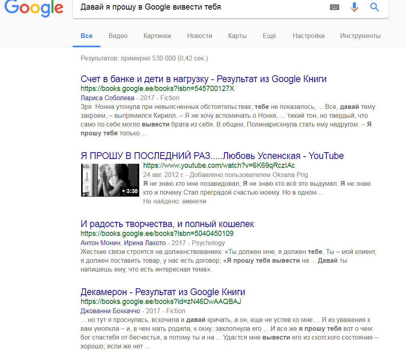
Task: Click the books URL with id=zN46DwAAQBAJ
Action: click(161, 302)
